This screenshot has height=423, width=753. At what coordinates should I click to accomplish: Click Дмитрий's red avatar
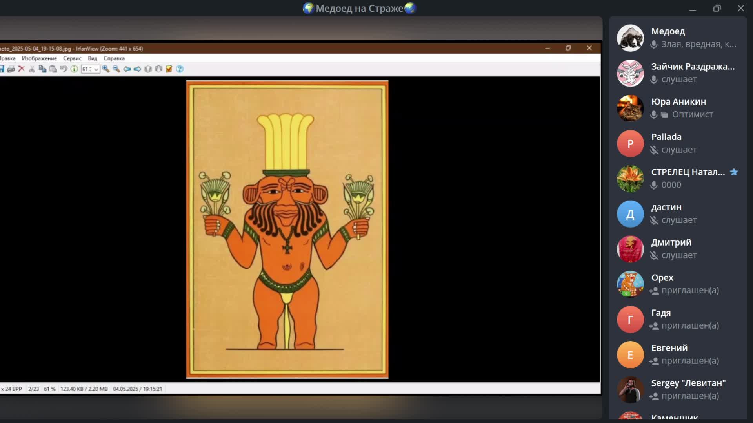[x=630, y=249]
